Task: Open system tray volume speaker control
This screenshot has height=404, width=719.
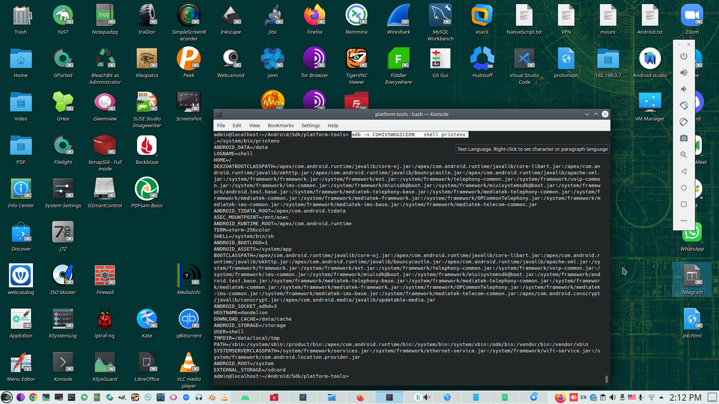Action: [613, 397]
